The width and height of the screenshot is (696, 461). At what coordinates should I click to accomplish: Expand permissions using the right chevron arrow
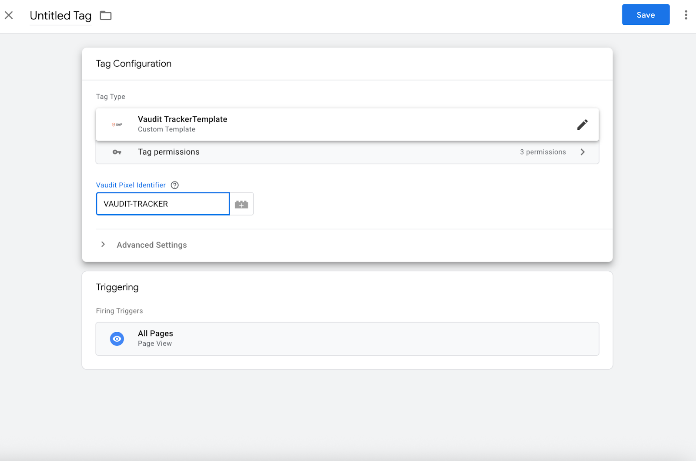click(582, 152)
